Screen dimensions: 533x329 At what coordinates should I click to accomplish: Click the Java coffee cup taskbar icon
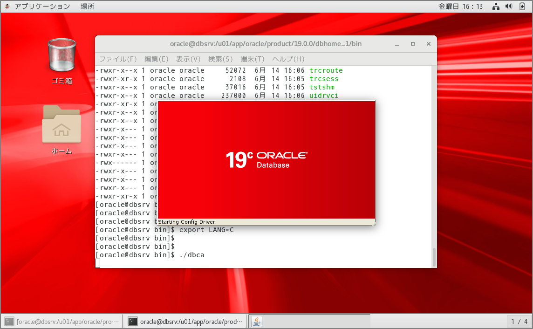257,321
